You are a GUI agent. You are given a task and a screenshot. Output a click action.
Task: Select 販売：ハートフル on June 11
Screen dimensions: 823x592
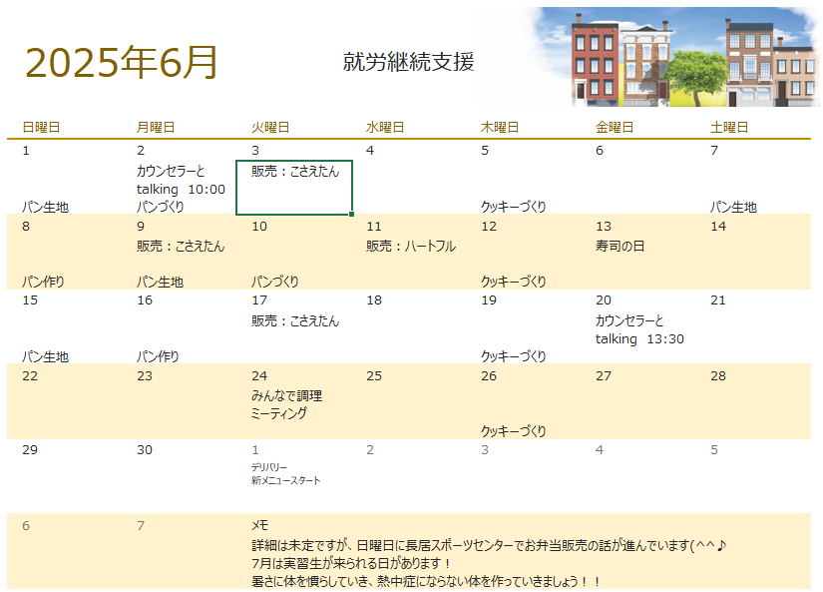click(411, 246)
